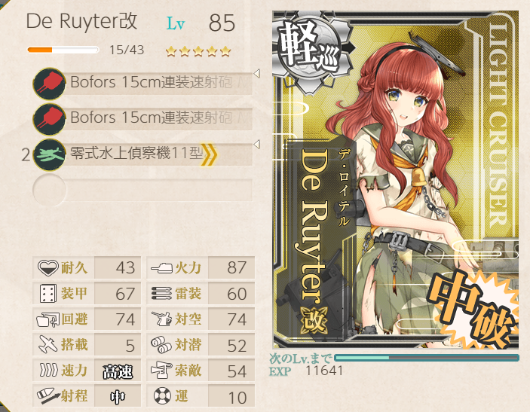Select the empty fourth equipment slot
This screenshot has height=412, width=530.
[x=142, y=191]
